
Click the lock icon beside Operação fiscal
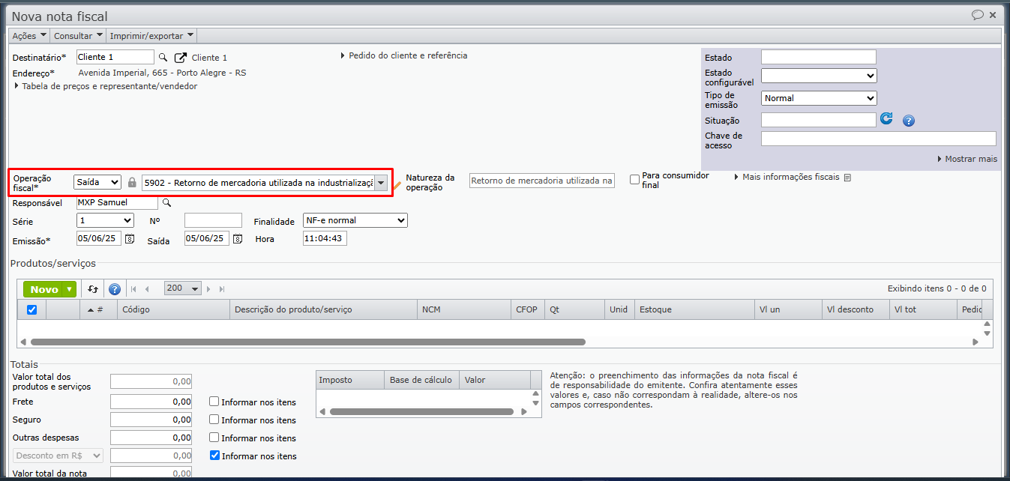click(x=132, y=182)
